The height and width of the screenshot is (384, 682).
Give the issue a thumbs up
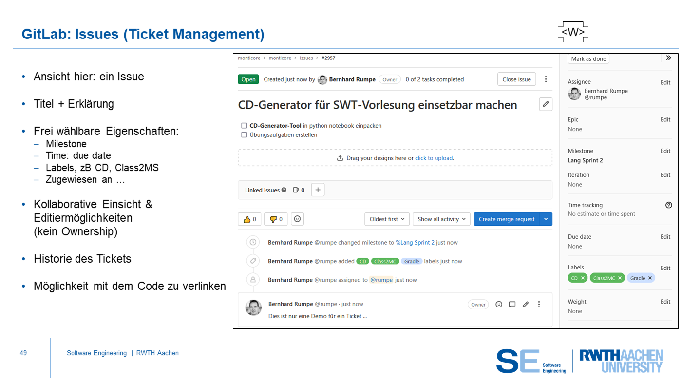click(249, 219)
